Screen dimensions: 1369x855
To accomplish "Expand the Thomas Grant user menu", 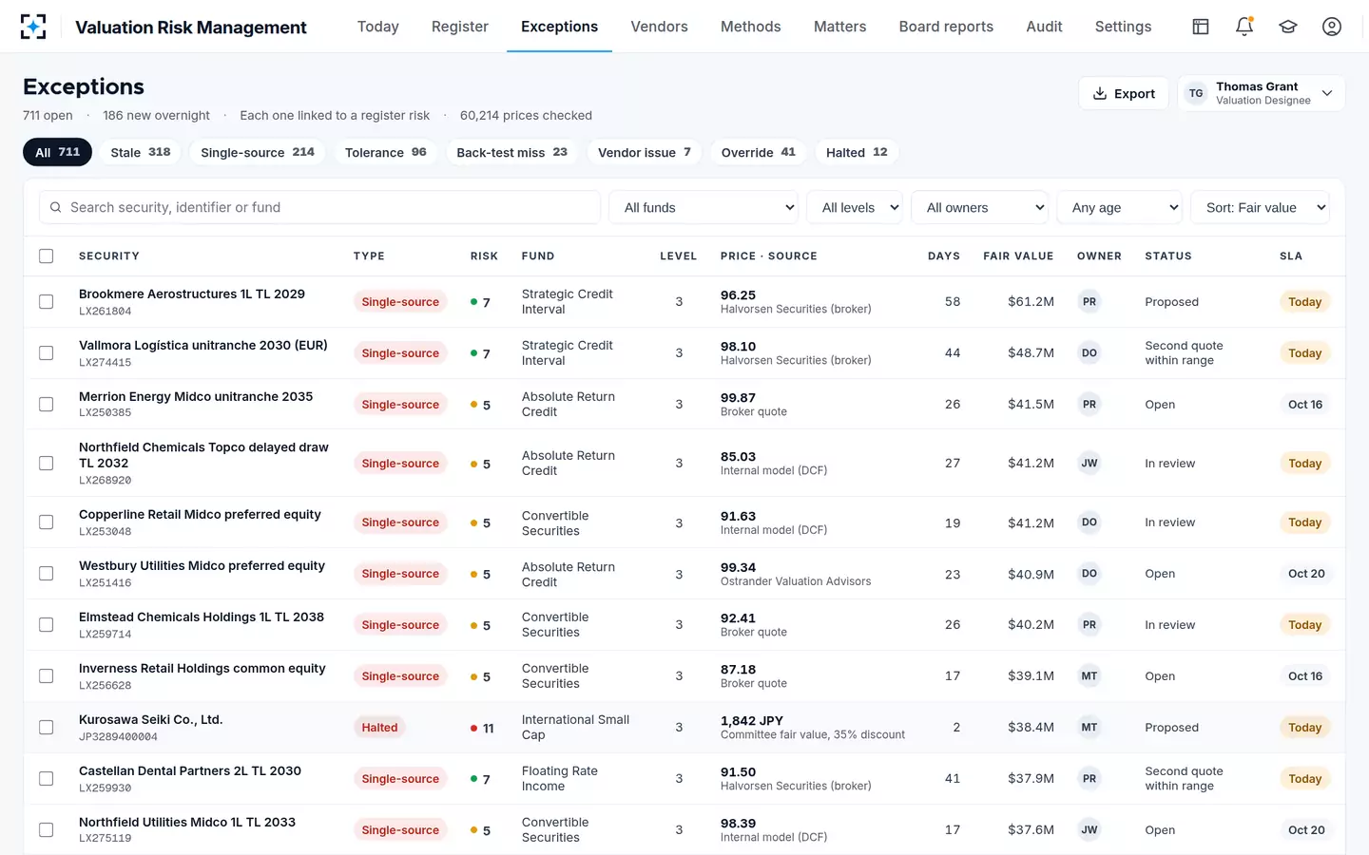I will 1262,93.
